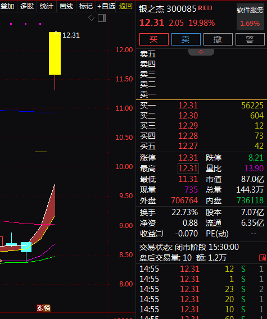Click the 现量 value 735
267x319 pixels.
tap(191, 190)
